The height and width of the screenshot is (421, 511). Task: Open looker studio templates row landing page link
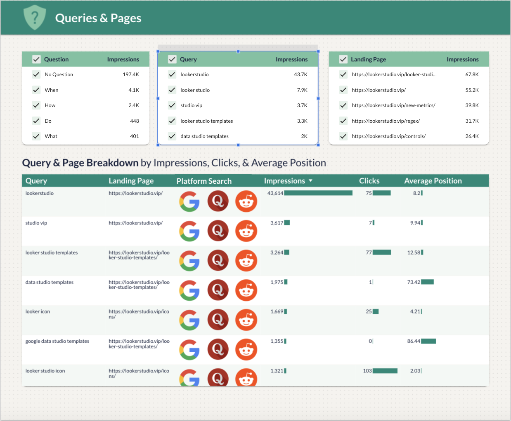click(139, 255)
